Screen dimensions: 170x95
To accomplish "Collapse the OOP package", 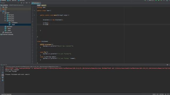I will 3,13.
